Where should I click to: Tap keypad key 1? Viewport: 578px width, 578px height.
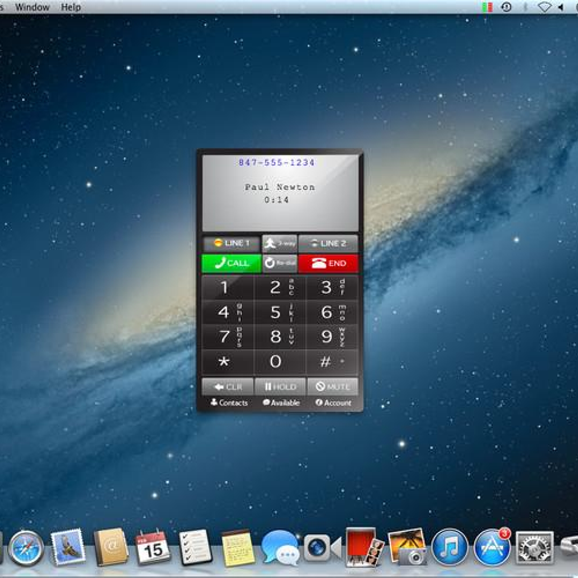click(x=228, y=288)
